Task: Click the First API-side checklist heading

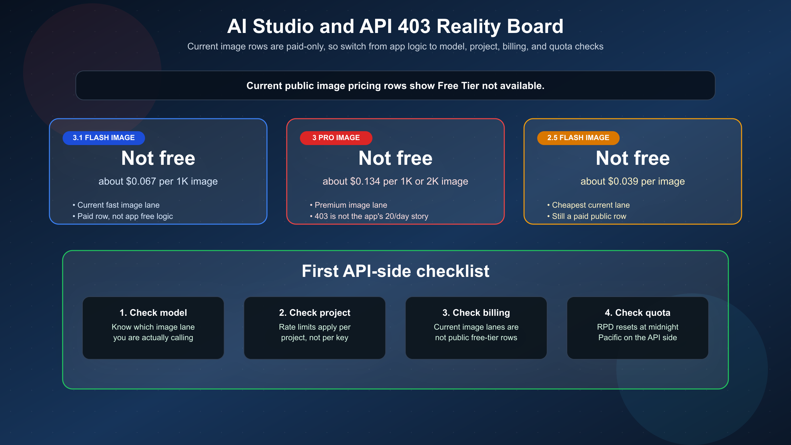Action: [x=395, y=271]
